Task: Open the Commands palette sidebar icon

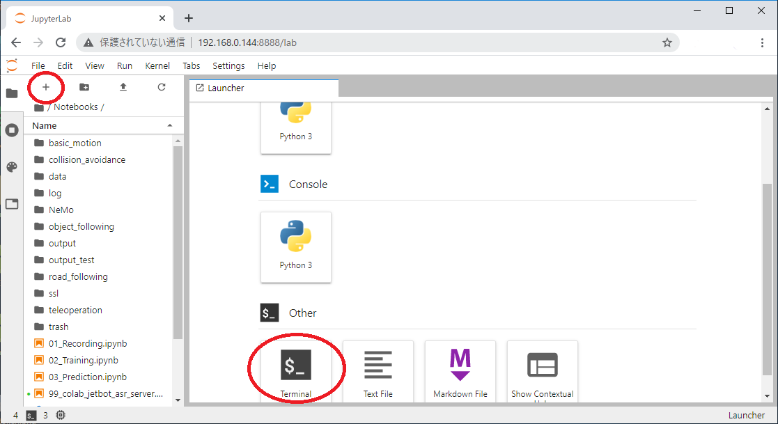Action: [x=12, y=167]
